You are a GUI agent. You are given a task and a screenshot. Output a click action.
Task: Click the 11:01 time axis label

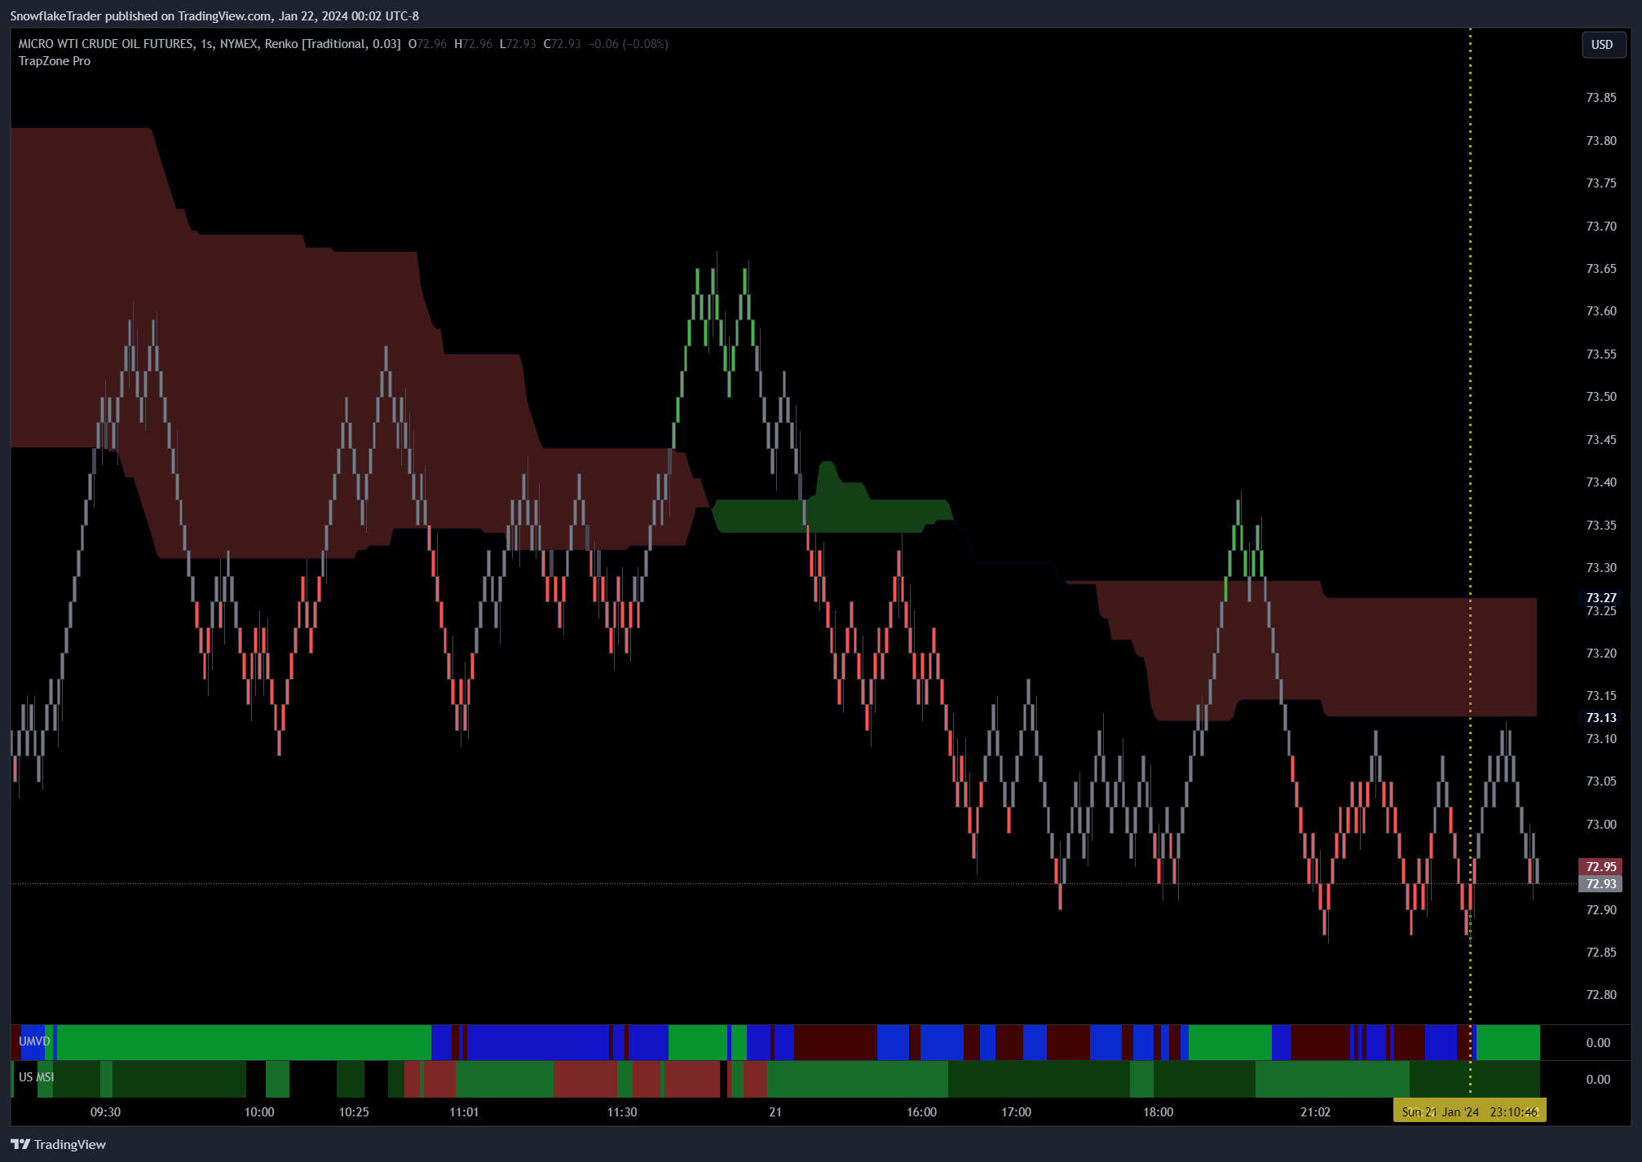[x=464, y=1111]
